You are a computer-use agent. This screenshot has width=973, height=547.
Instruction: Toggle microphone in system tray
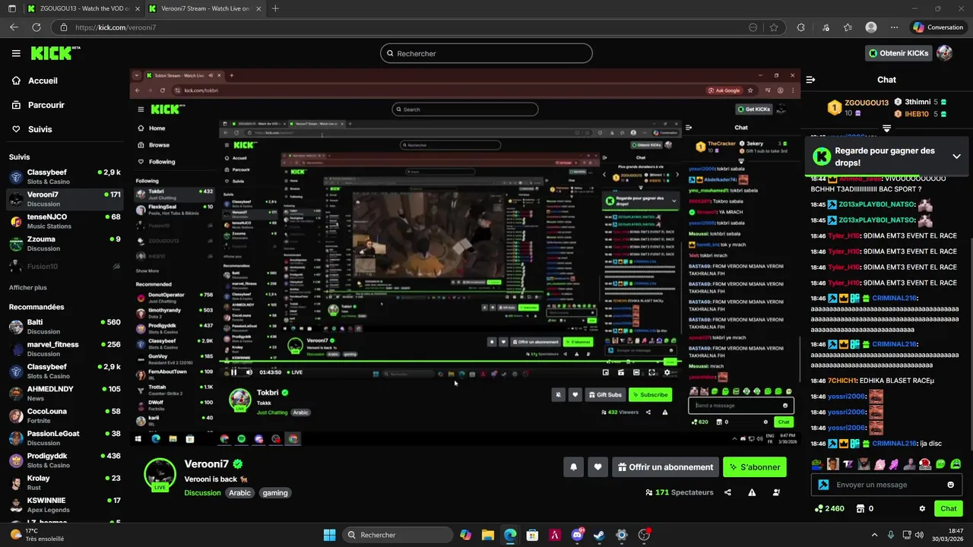click(x=891, y=535)
